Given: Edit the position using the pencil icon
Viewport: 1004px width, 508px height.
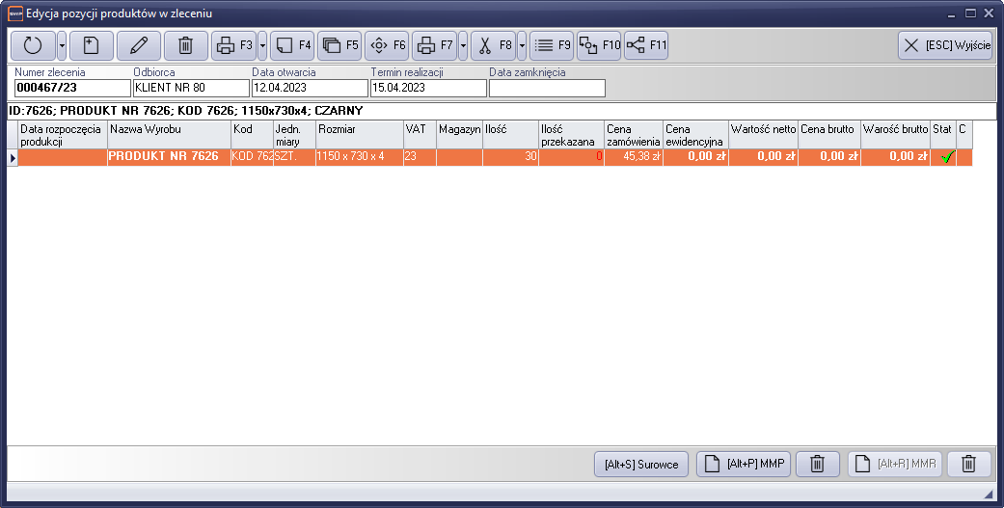Looking at the screenshot, I should (139, 45).
